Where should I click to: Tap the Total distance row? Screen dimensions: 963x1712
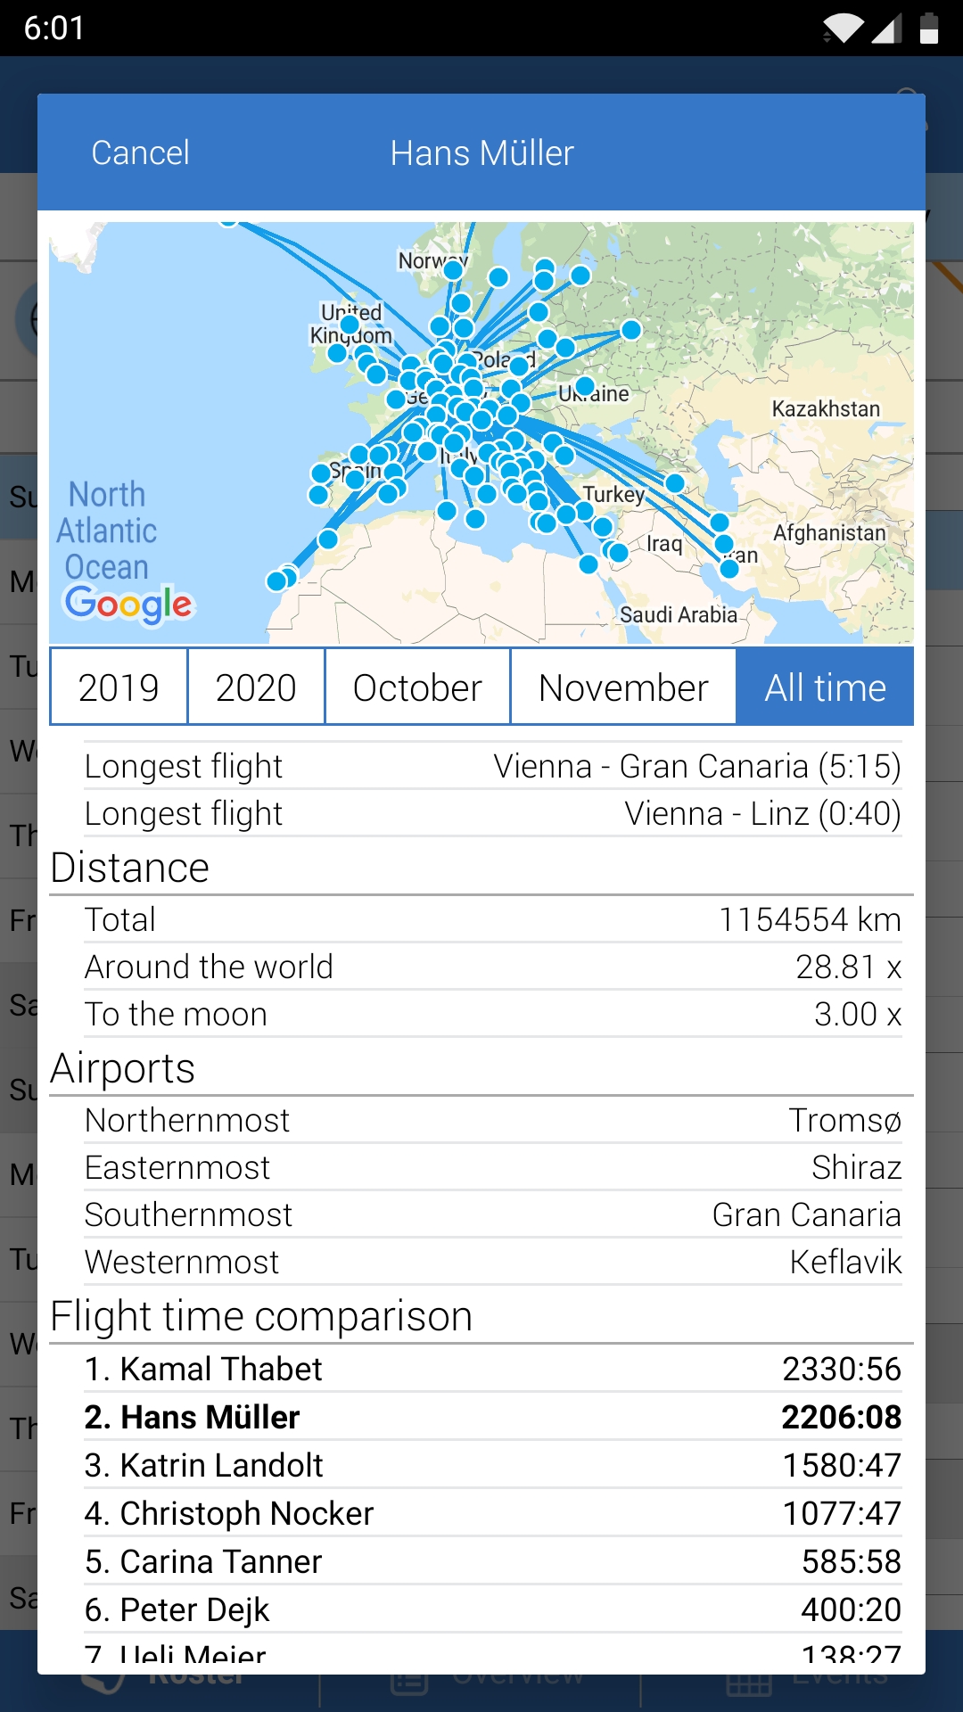[x=493, y=919]
